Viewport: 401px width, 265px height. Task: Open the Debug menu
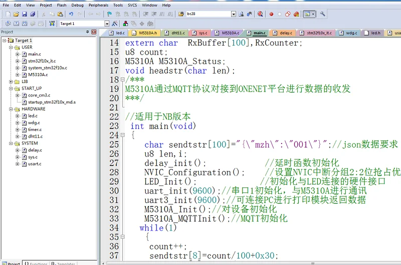click(78, 5)
